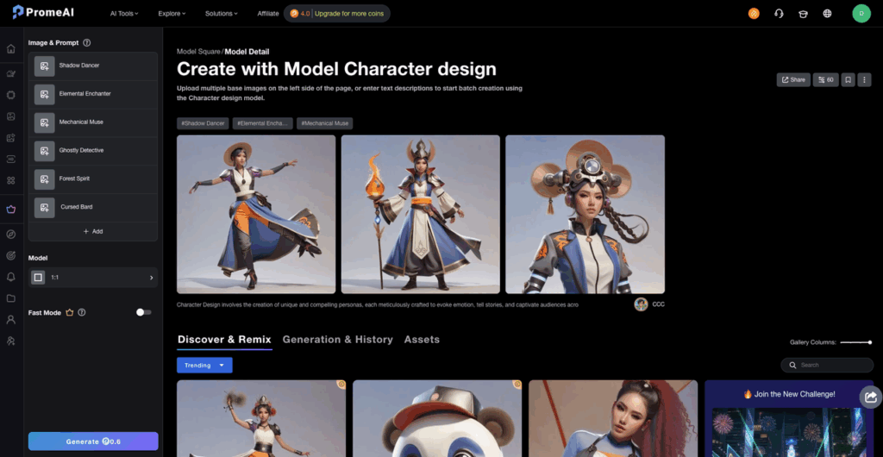Select the purple crown model icon in the sidebar
This screenshot has height=457, width=883.
point(10,210)
